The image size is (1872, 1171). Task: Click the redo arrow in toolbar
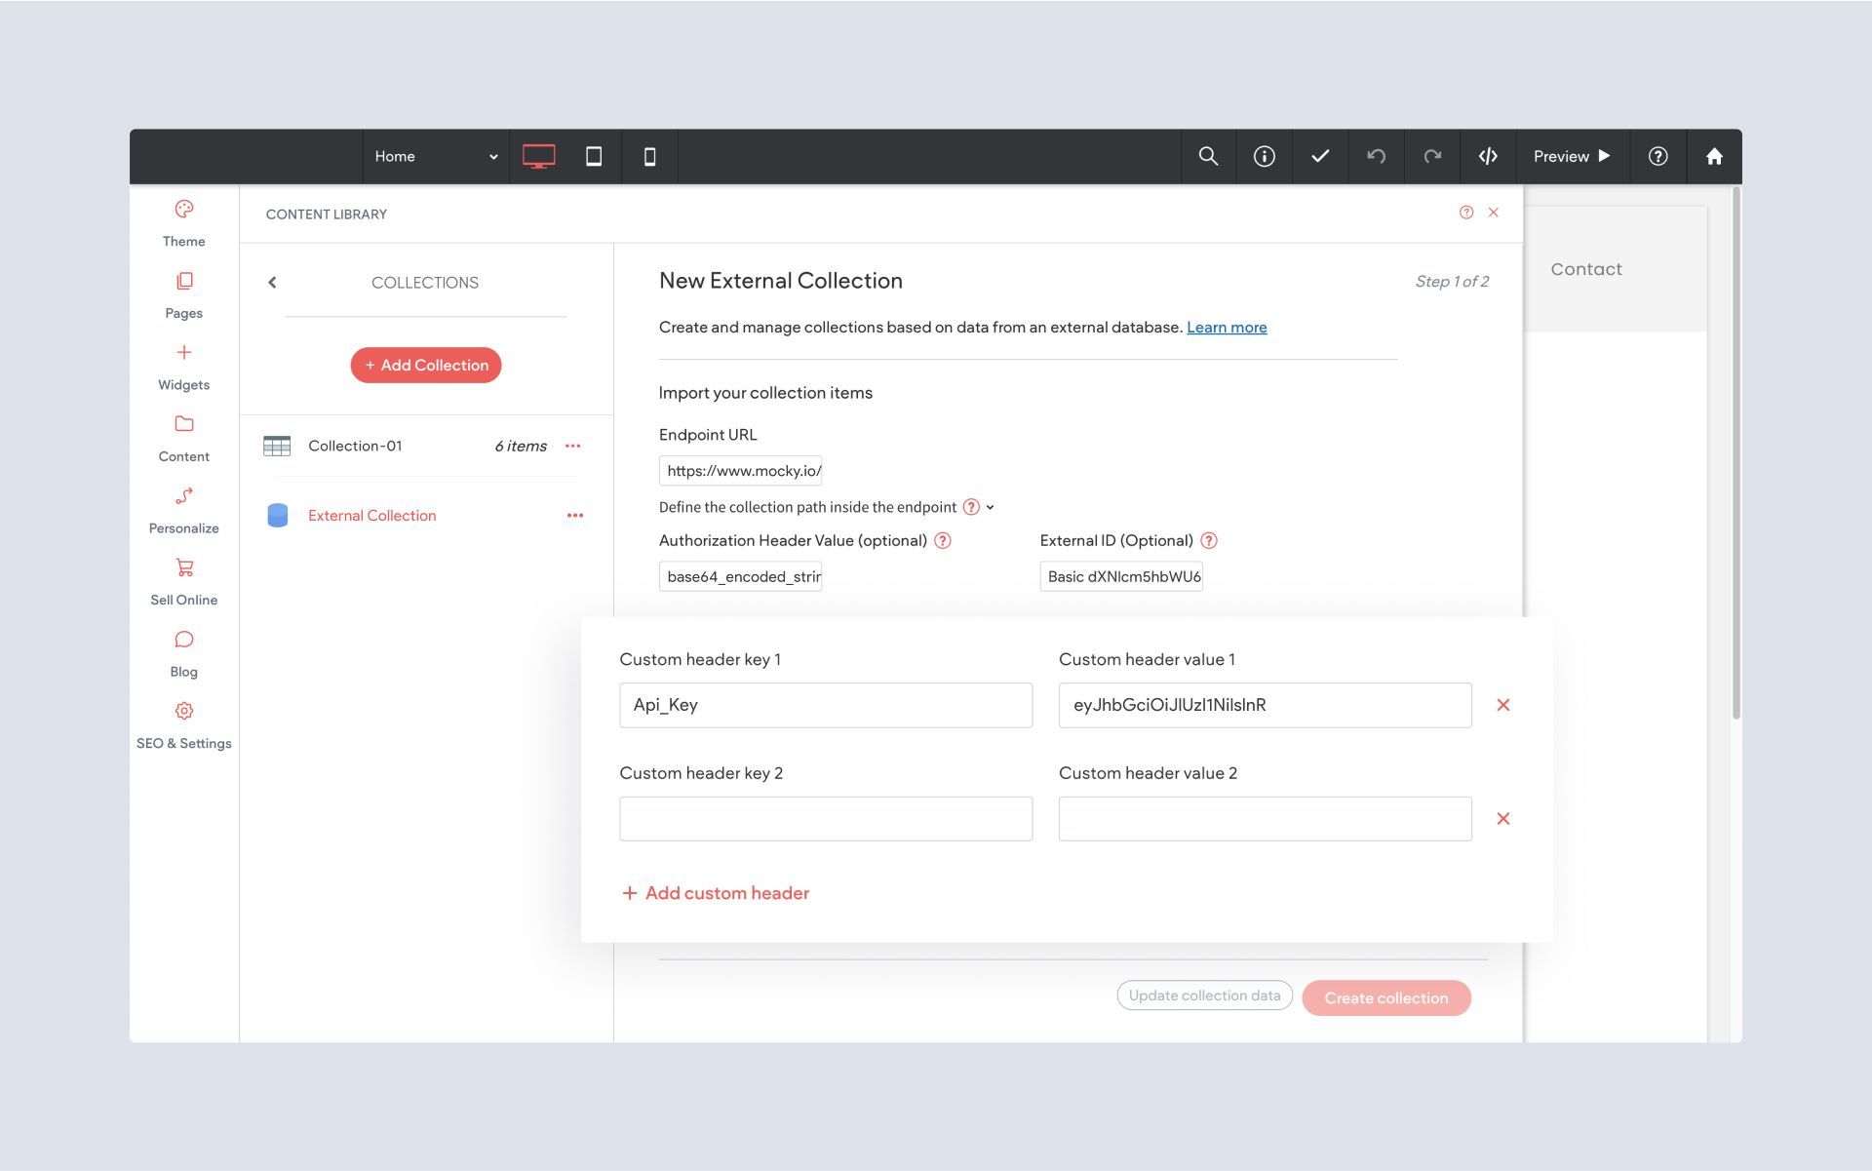click(x=1431, y=156)
